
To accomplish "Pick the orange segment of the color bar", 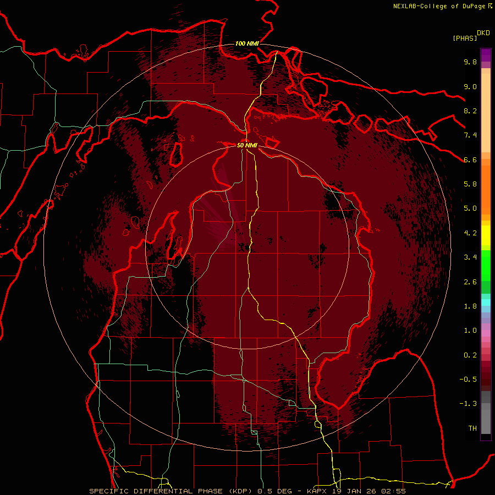I will click(486, 189).
